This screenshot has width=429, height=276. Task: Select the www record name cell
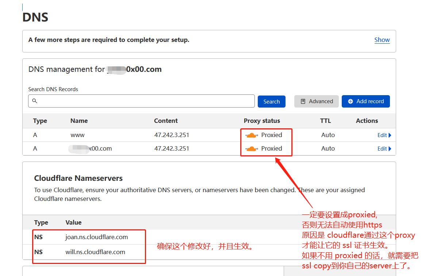(x=77, y=135)
